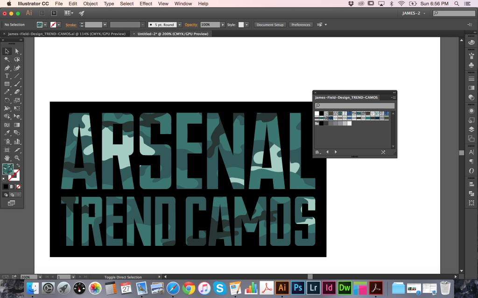This screenshot has height=298, width=478.
Task: Select the Artboard tool
Action: (7, 149)
